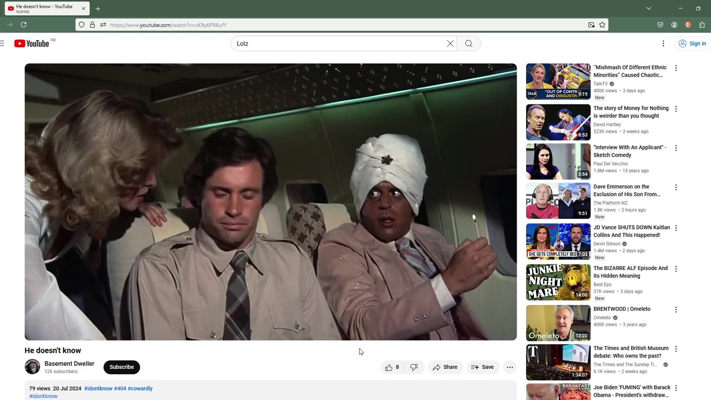
Task: Open the hamburger guide menu
Action: point(2,43)
